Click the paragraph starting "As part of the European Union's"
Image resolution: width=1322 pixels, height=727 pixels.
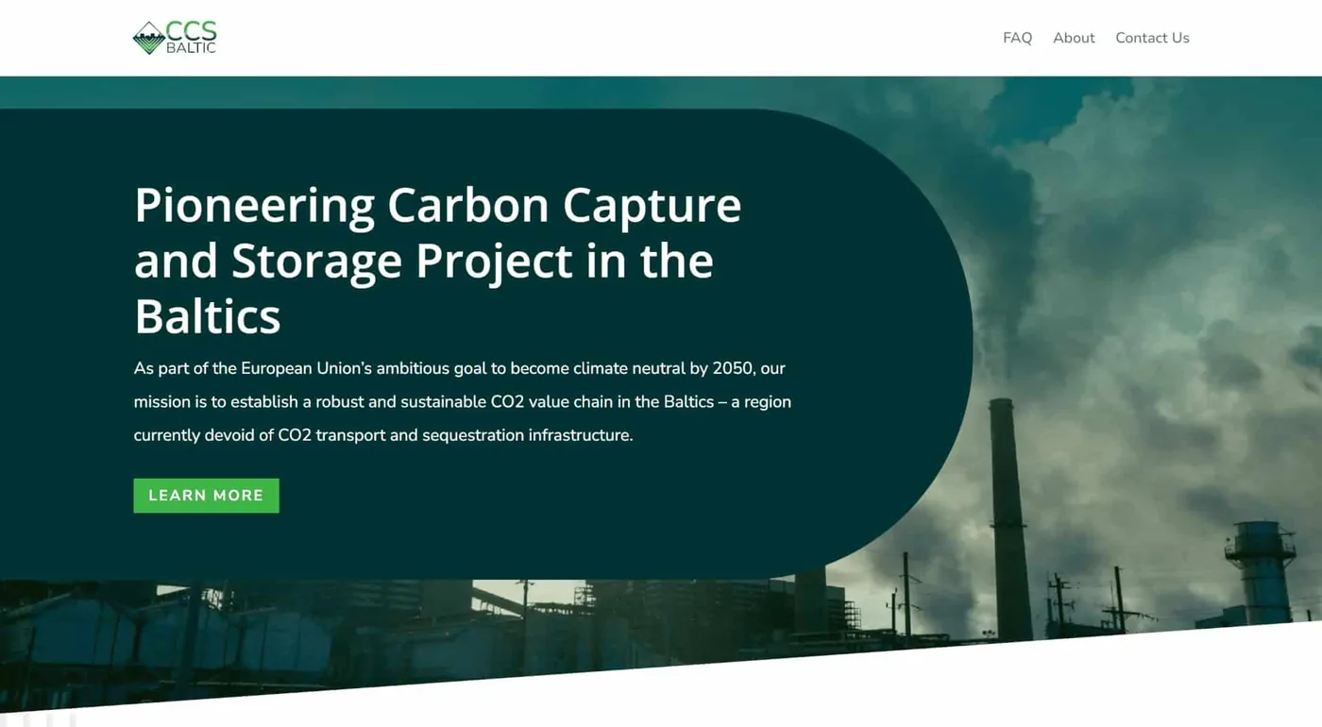(463, 401)
